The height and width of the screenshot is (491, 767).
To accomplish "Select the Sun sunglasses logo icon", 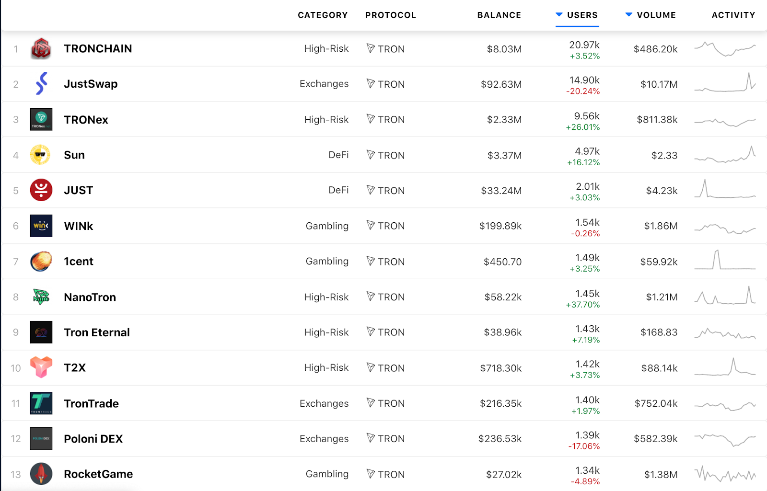I will tap(40, 155).
